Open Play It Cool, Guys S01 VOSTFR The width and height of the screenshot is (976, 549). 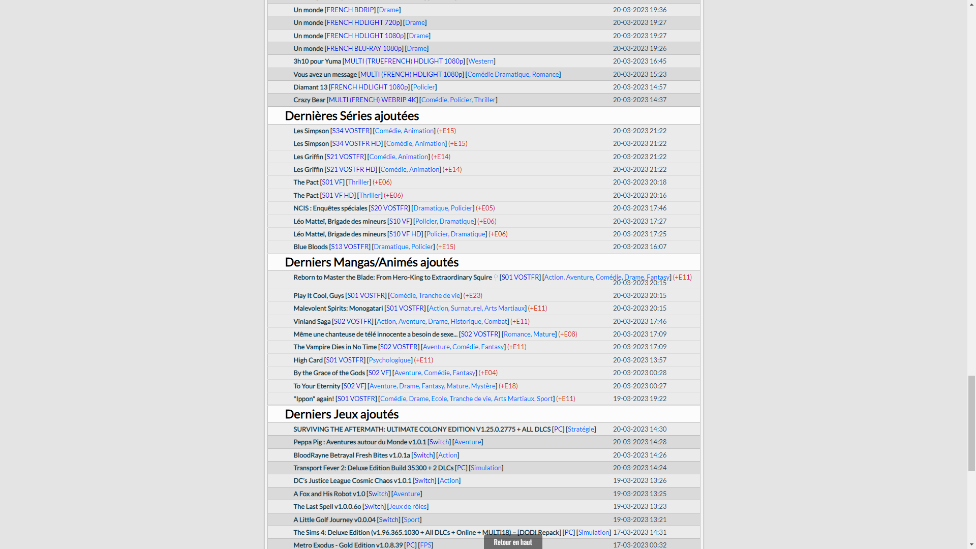[x=366, y=295]
